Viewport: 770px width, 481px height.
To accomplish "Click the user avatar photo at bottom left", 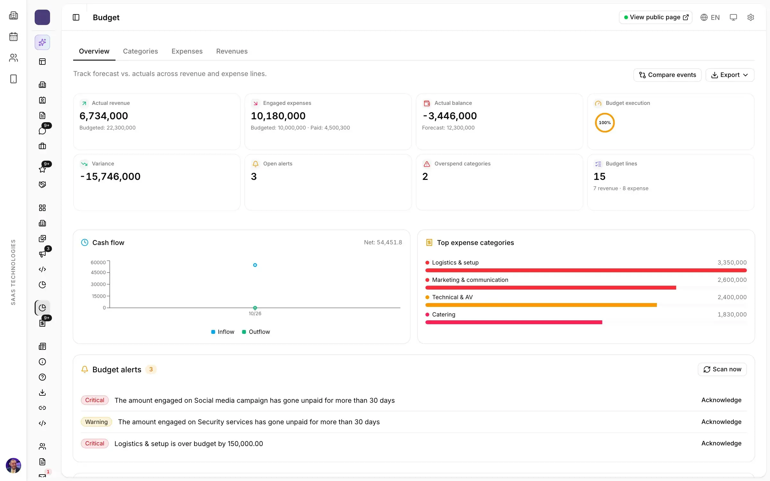I will [13, 466].
